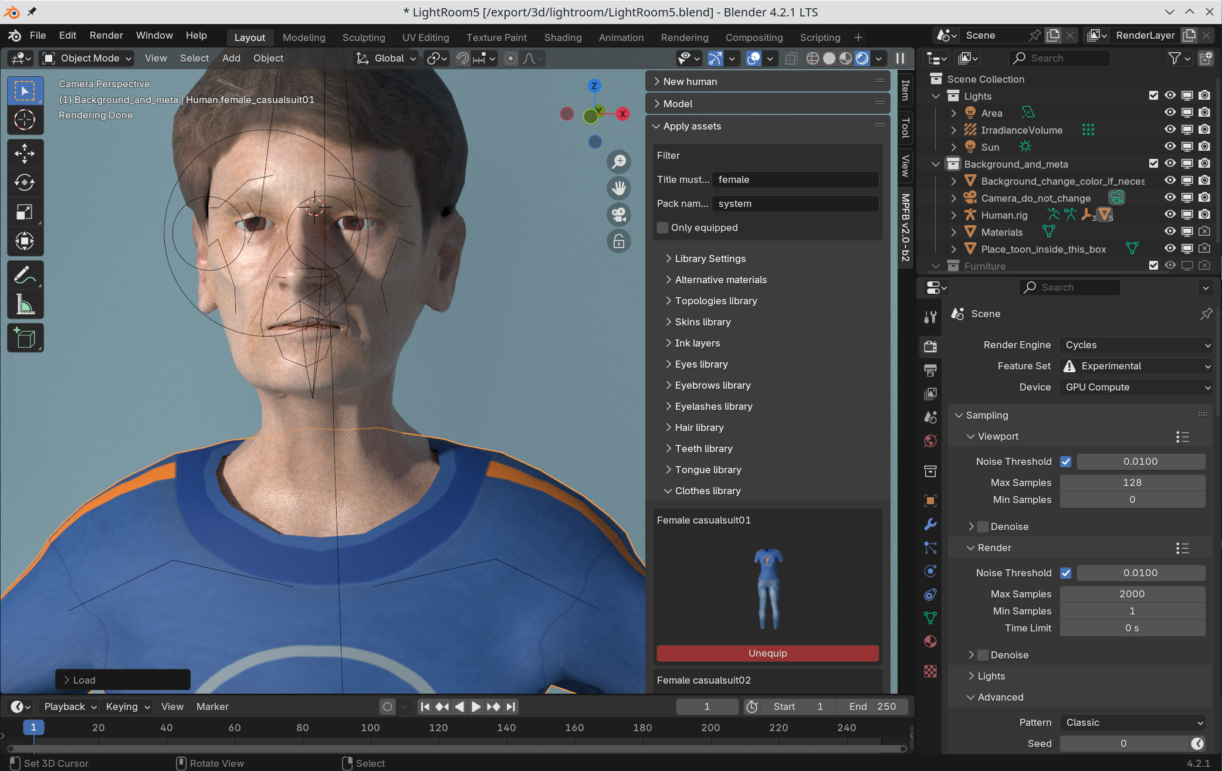Click the Render Noise Threshold value field
1222x771 pixels.
(x=1140, y=573)
